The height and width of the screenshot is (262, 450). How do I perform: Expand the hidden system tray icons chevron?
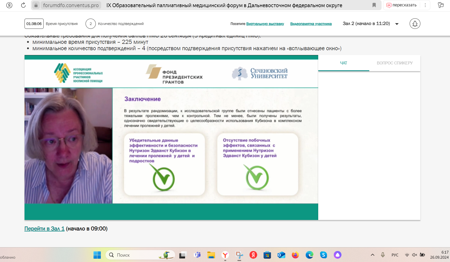(373, 255)
